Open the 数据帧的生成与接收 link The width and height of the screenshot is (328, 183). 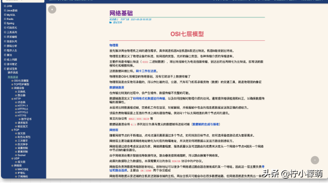pos(206,124)
